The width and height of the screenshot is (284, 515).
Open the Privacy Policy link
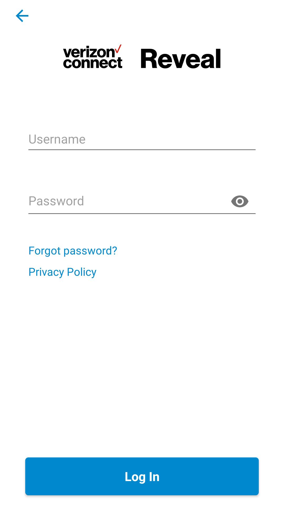(63, 272)
